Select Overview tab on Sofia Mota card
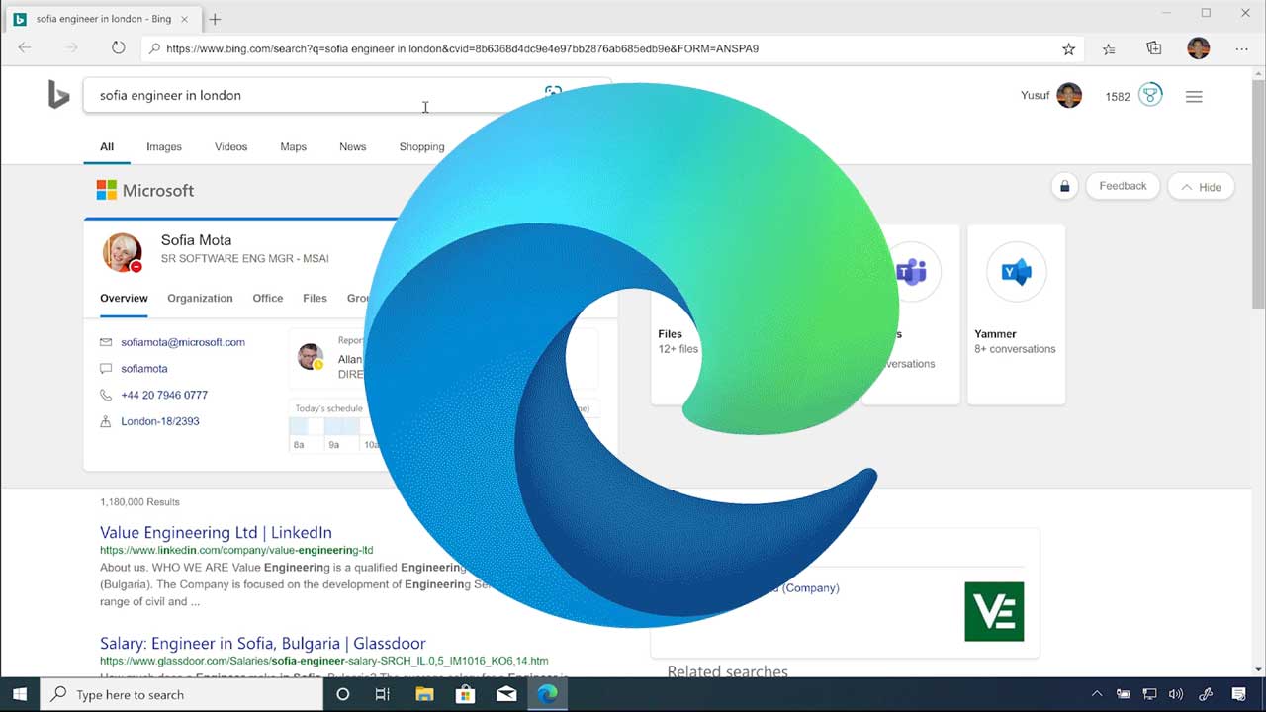This screenshot has height=712, width=1266. coord(124,298)
